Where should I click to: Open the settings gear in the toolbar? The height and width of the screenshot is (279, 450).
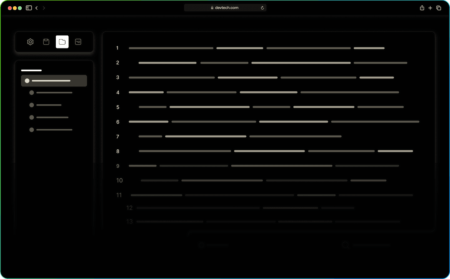(x=30, y=42)
